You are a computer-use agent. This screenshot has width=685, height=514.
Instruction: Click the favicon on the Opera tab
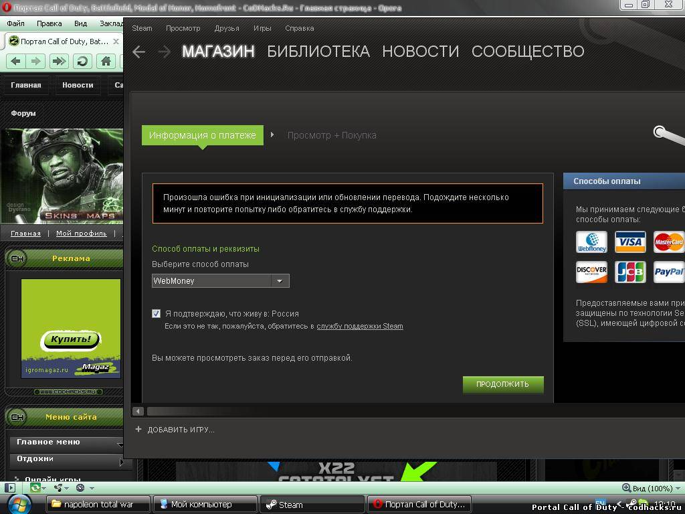tap(14, 41)
